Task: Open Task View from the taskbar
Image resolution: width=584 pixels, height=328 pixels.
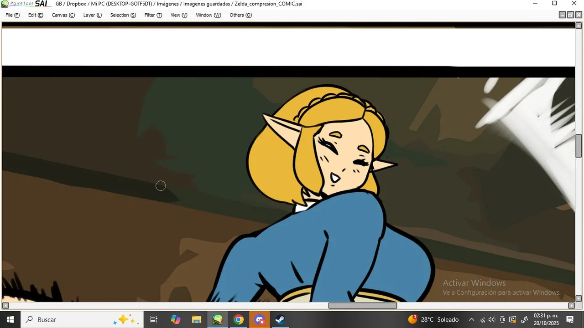Action: (x=154, y=319)
